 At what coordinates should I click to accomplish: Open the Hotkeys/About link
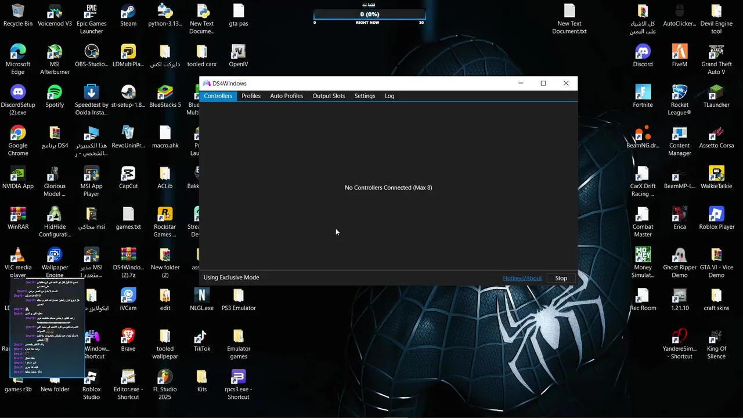pyautogui.click(x=522, y=278)
